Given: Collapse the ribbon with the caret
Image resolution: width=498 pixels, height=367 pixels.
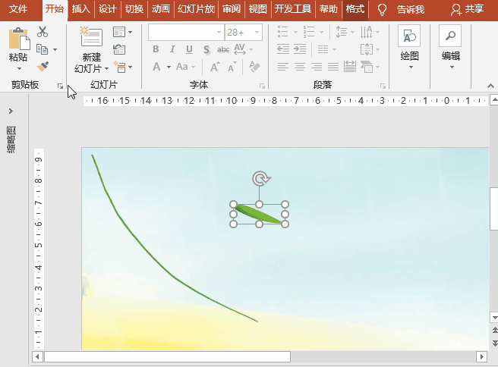Looking at the screenshot, I should (490, 86).
